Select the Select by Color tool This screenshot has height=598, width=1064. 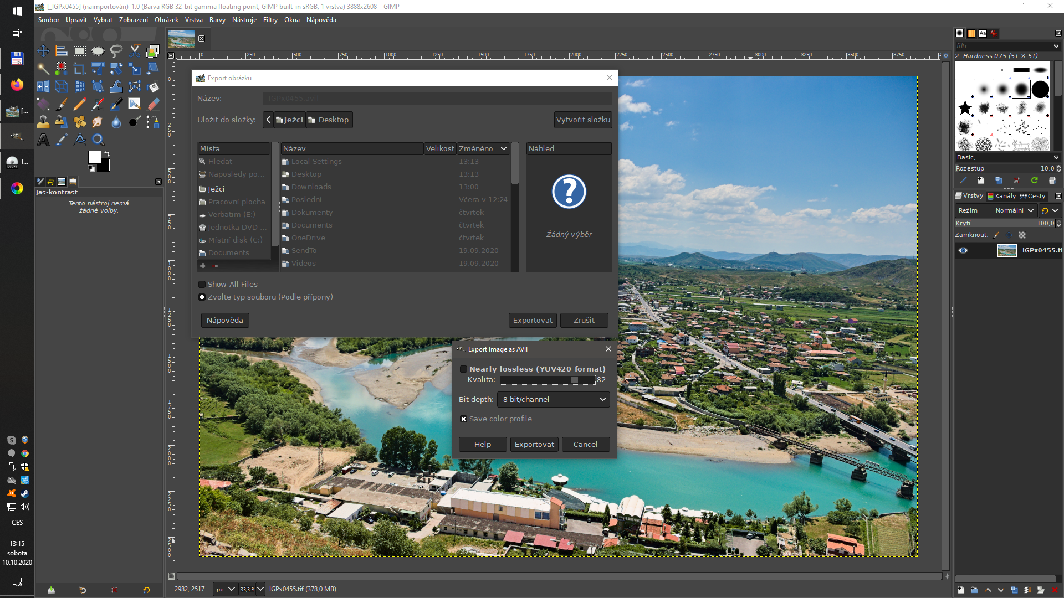[62, 69]
